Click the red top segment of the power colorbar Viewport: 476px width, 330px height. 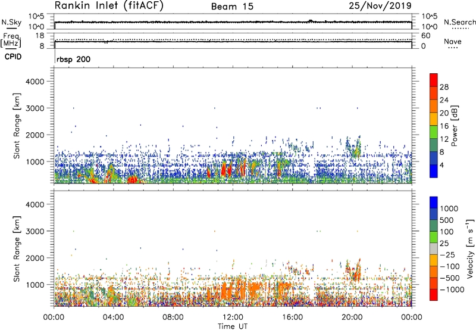point(434,79)
